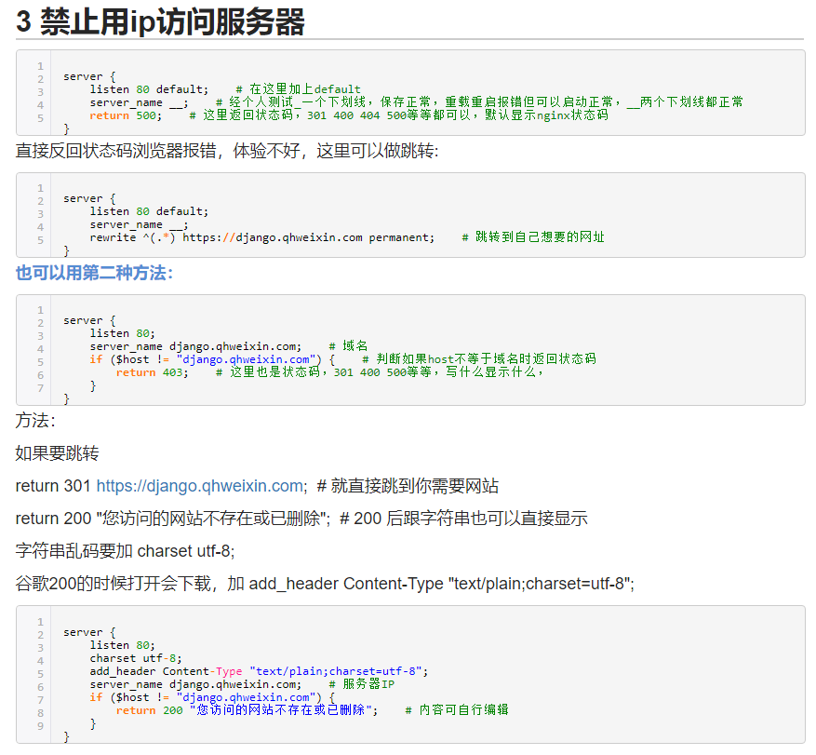Select the code "return 500;"
This screenshot has height=755, width=816.
[126, 115]
